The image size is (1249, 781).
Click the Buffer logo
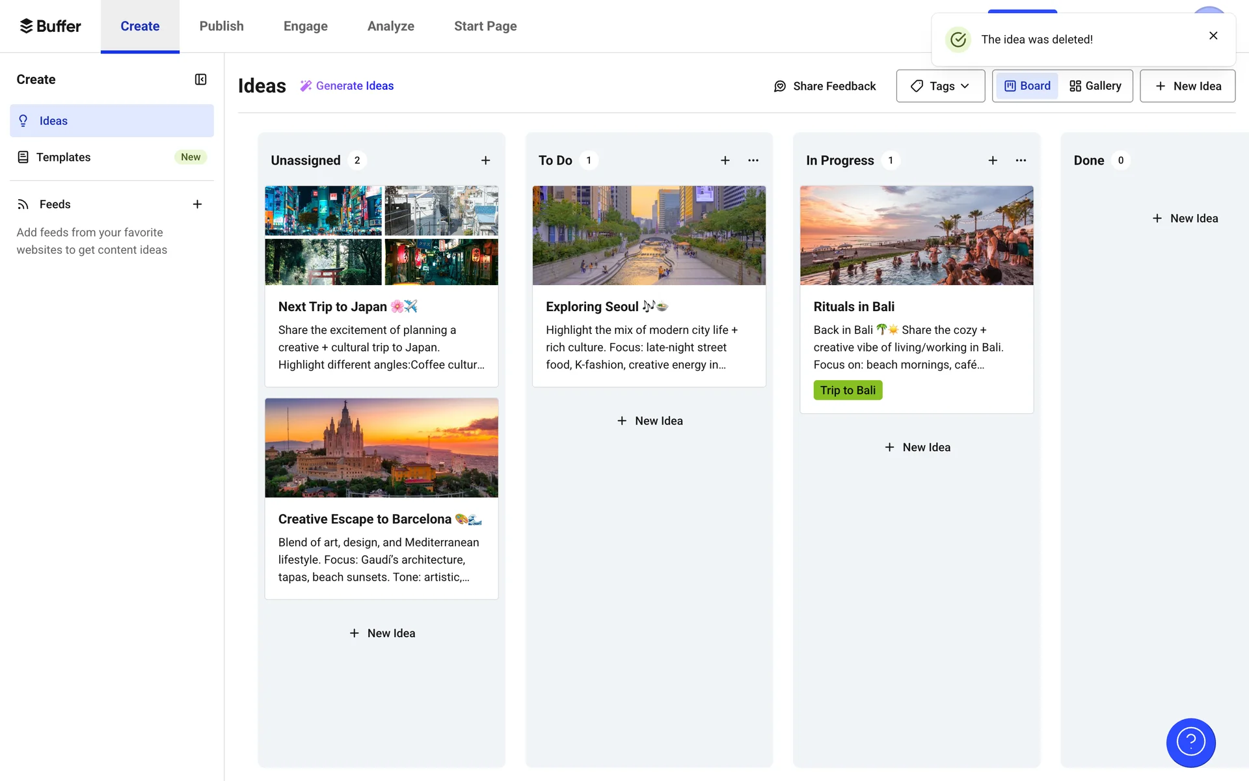point(51,26)
